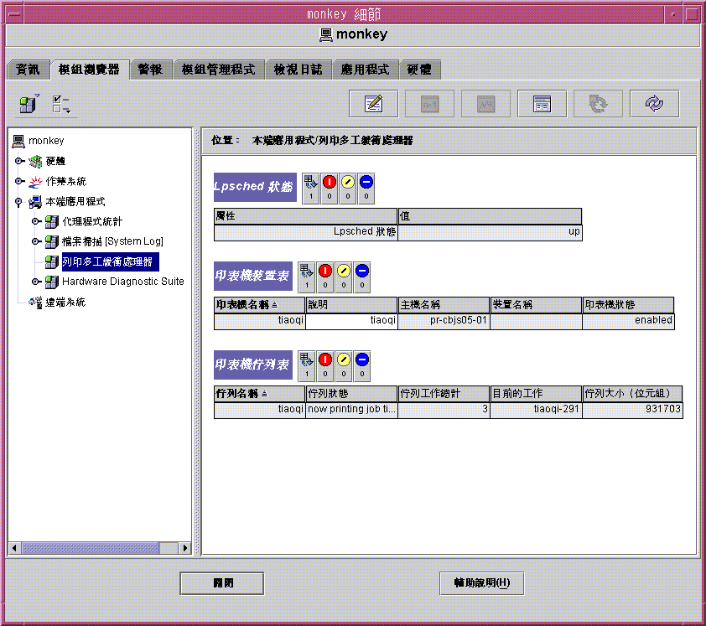The image size is (706, 626).
Task: Click the 'enabled' printer status cell
Action: [628, 320]
